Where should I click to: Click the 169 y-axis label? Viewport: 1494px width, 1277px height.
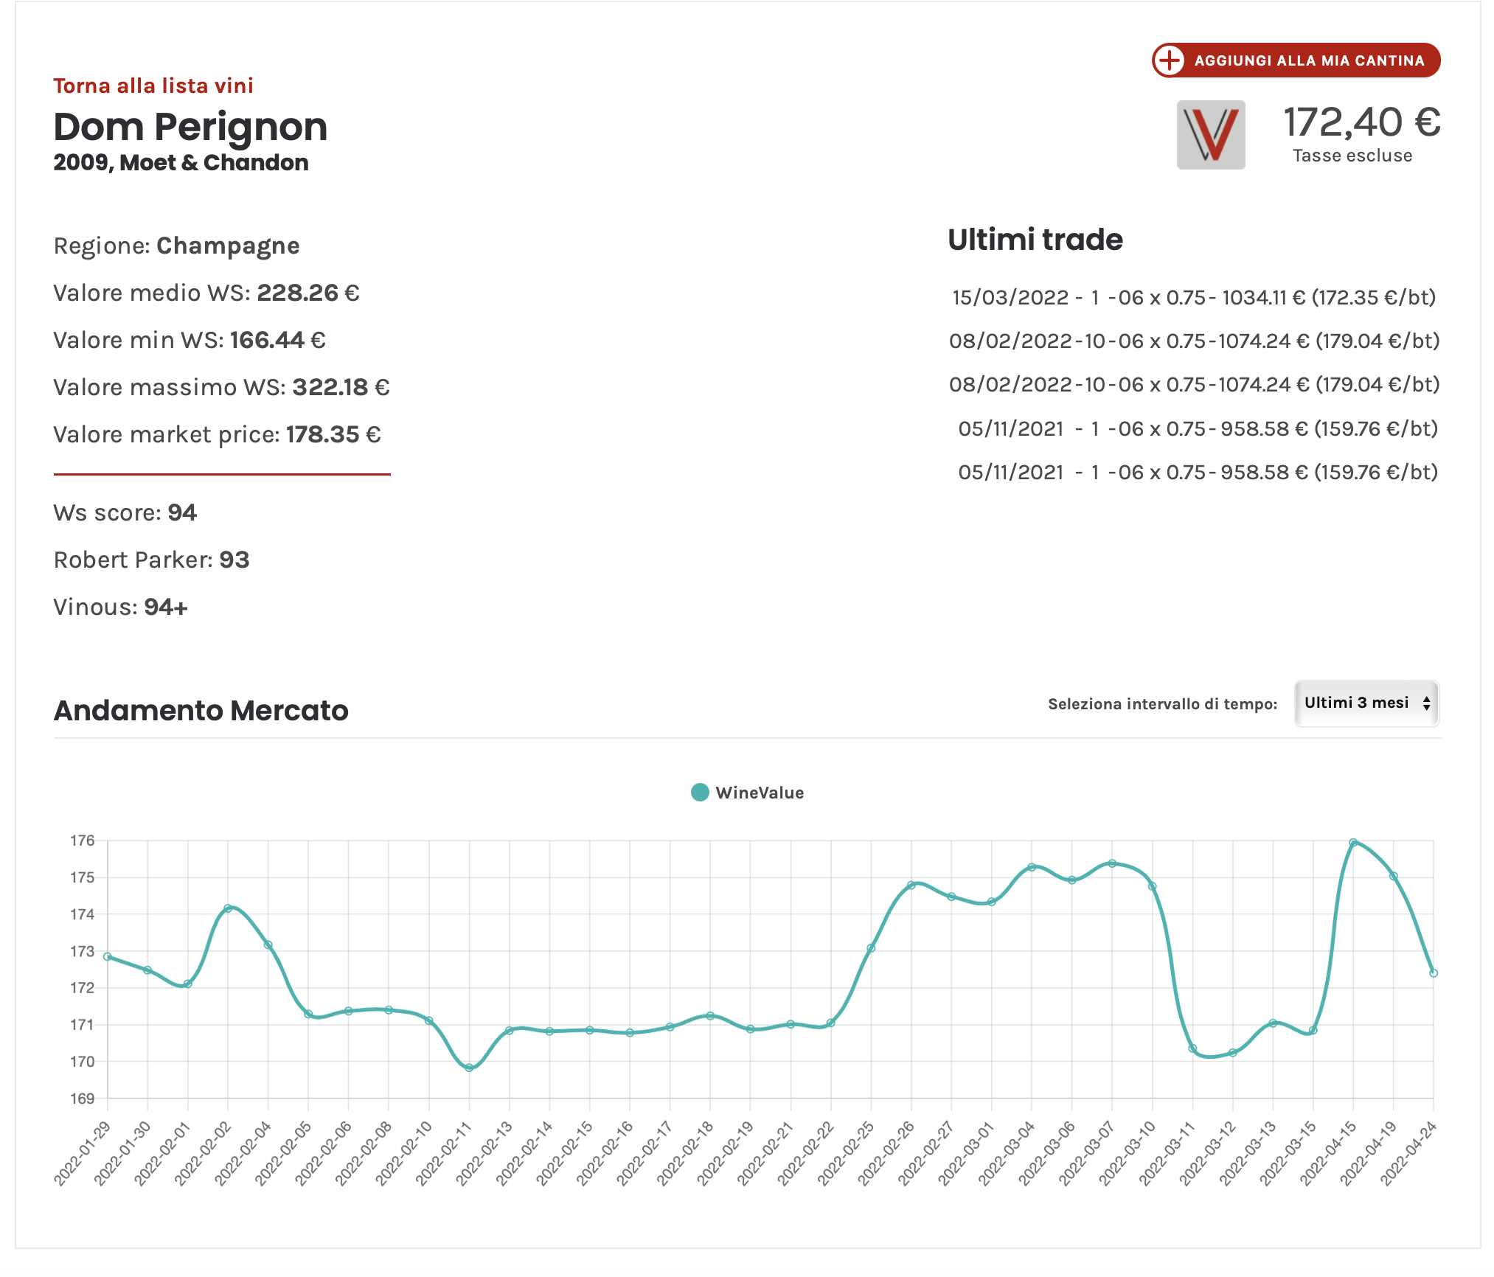pos(83,1099)
